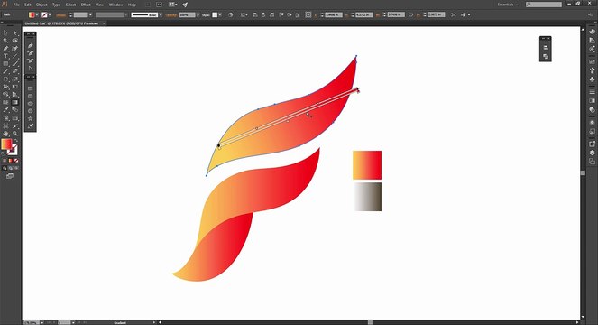Select the Shape Builder tool
The width and height of the screenshot is (598, 325).
coord(5,94)
